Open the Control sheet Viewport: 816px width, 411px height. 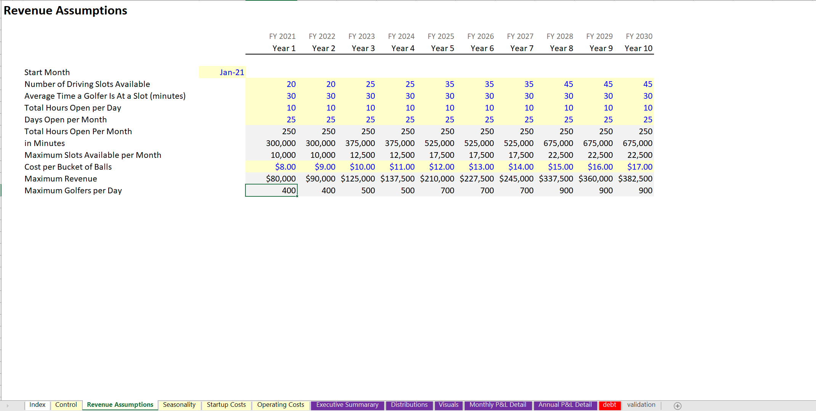coord(66,405)
